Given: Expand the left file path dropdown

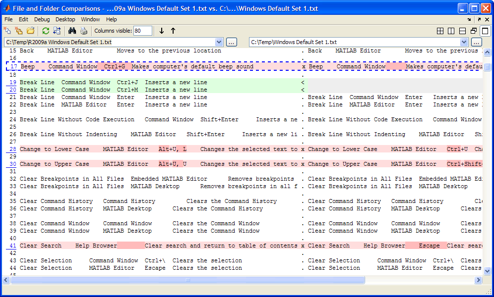Looking at the screenshot, I should tap(220, 42).
